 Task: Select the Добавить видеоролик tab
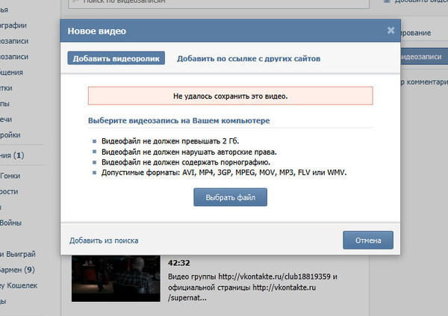pyautogui.click(x=116, y=58)
